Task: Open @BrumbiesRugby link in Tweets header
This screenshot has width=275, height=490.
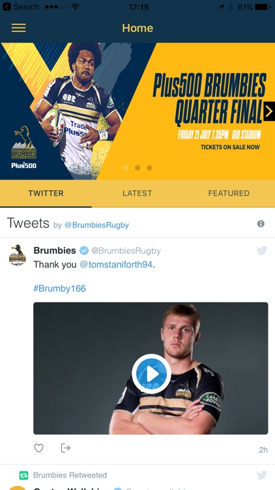Action: click(96, 225)
